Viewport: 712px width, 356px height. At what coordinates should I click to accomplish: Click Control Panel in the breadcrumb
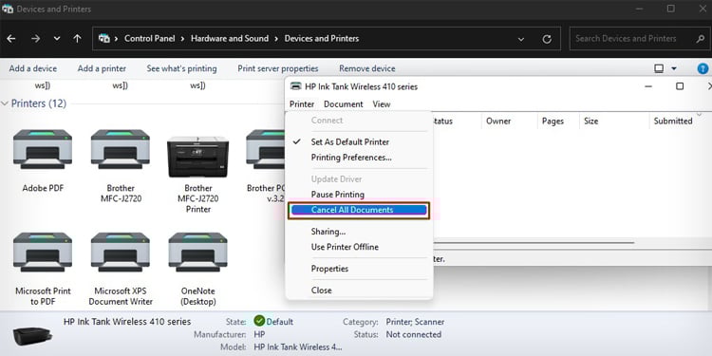coord(149,39)
